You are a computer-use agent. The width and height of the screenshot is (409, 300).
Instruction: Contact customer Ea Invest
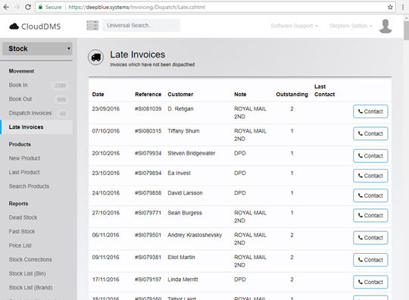click(370, 176)
